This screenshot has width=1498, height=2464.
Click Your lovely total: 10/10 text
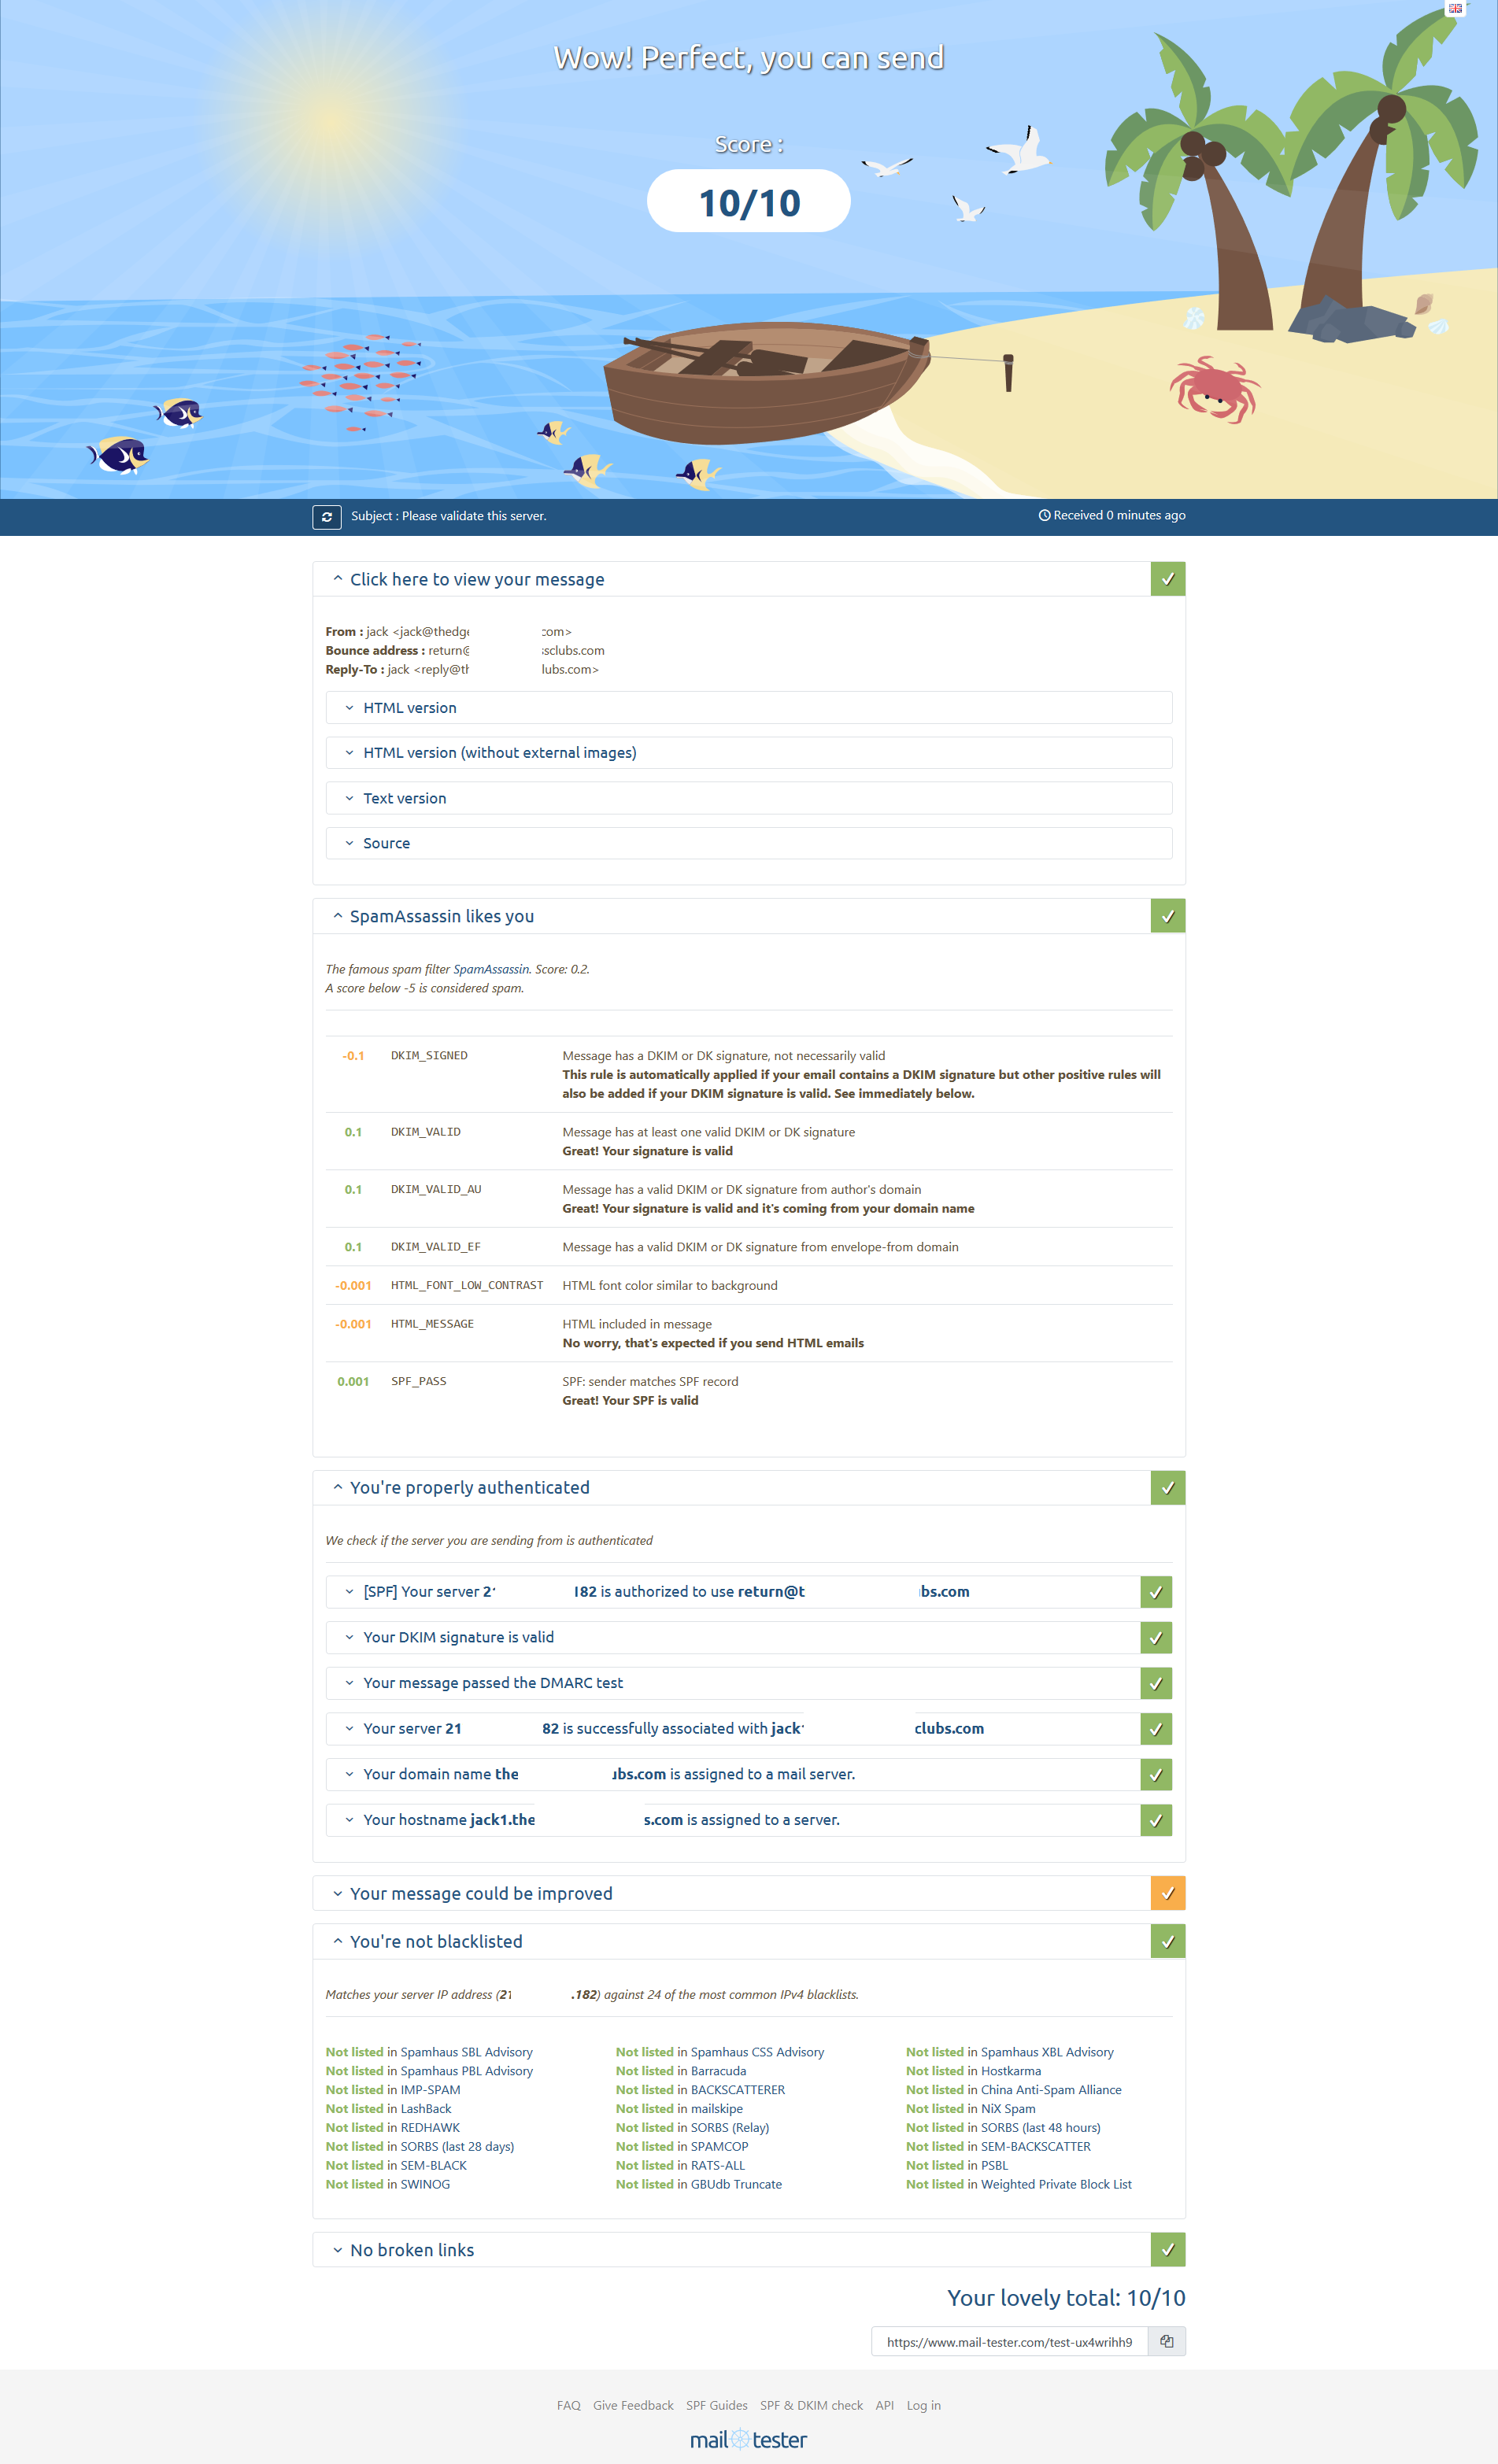pos(1066,2298)
